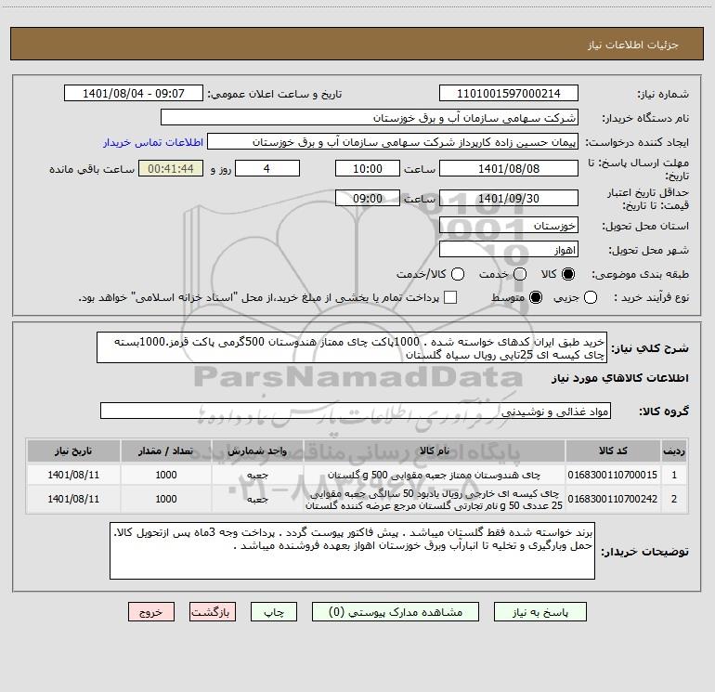Click the بازگشت back button

(213, 612)
